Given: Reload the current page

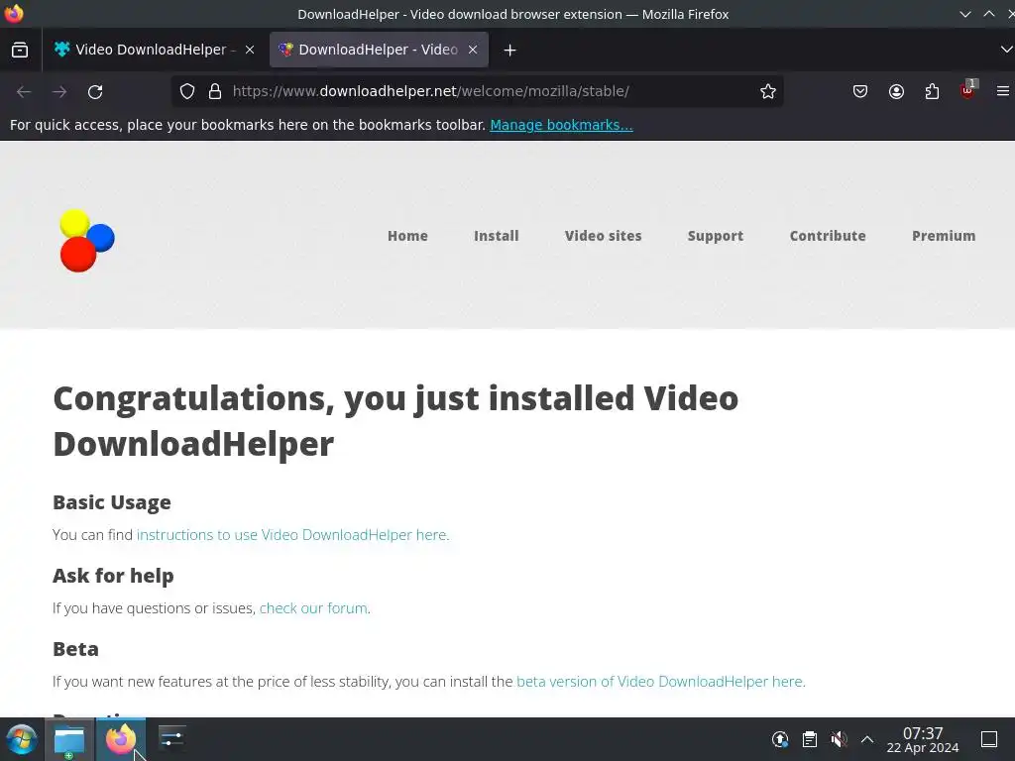Looking at the screenshot, I should point(95,92).
